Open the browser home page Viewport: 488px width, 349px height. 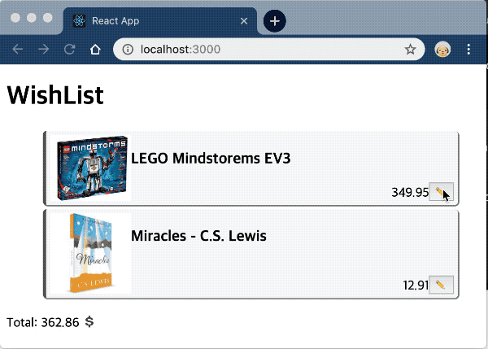(95, 50)
